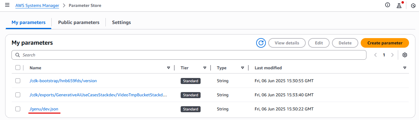
Task: Switch to My parameters tab
Action: click(29, 22)
